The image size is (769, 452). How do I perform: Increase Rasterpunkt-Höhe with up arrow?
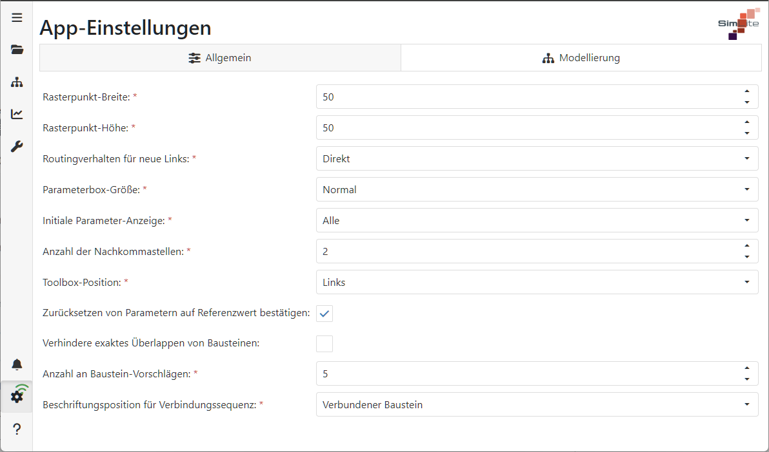pos(747,122)
